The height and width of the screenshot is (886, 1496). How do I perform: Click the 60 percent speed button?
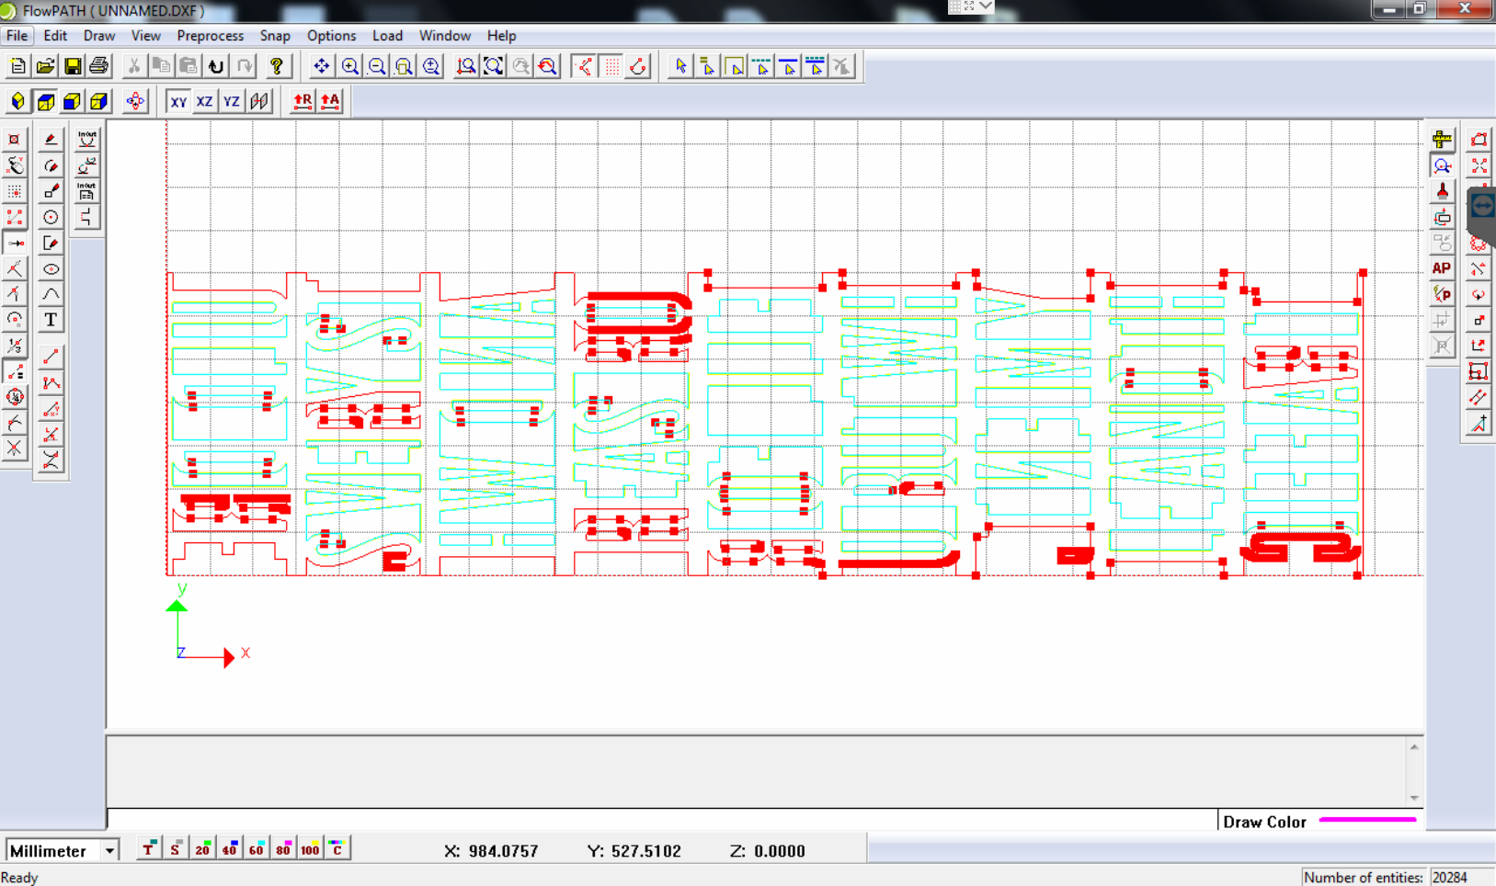pyautogui.click(x=256, y=849)
